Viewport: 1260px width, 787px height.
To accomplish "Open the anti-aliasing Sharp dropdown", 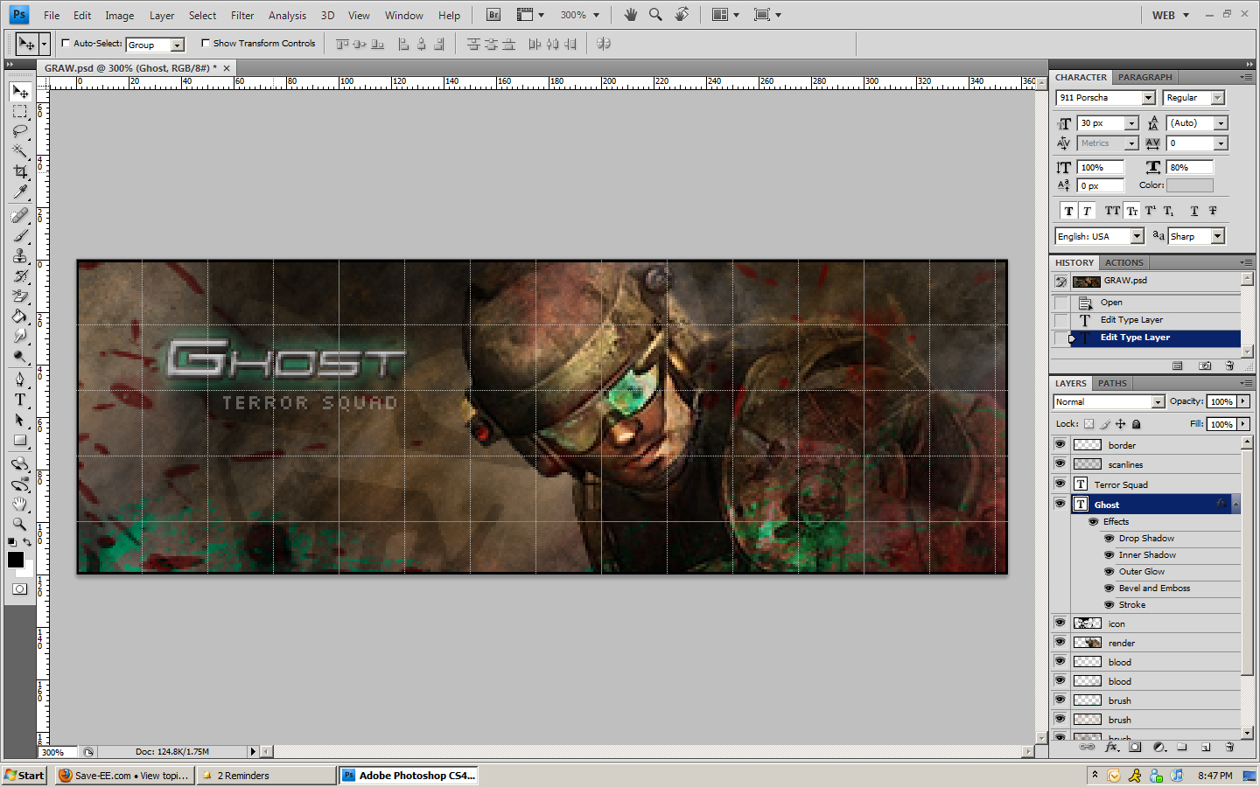I will click(x=1217, y=237).
